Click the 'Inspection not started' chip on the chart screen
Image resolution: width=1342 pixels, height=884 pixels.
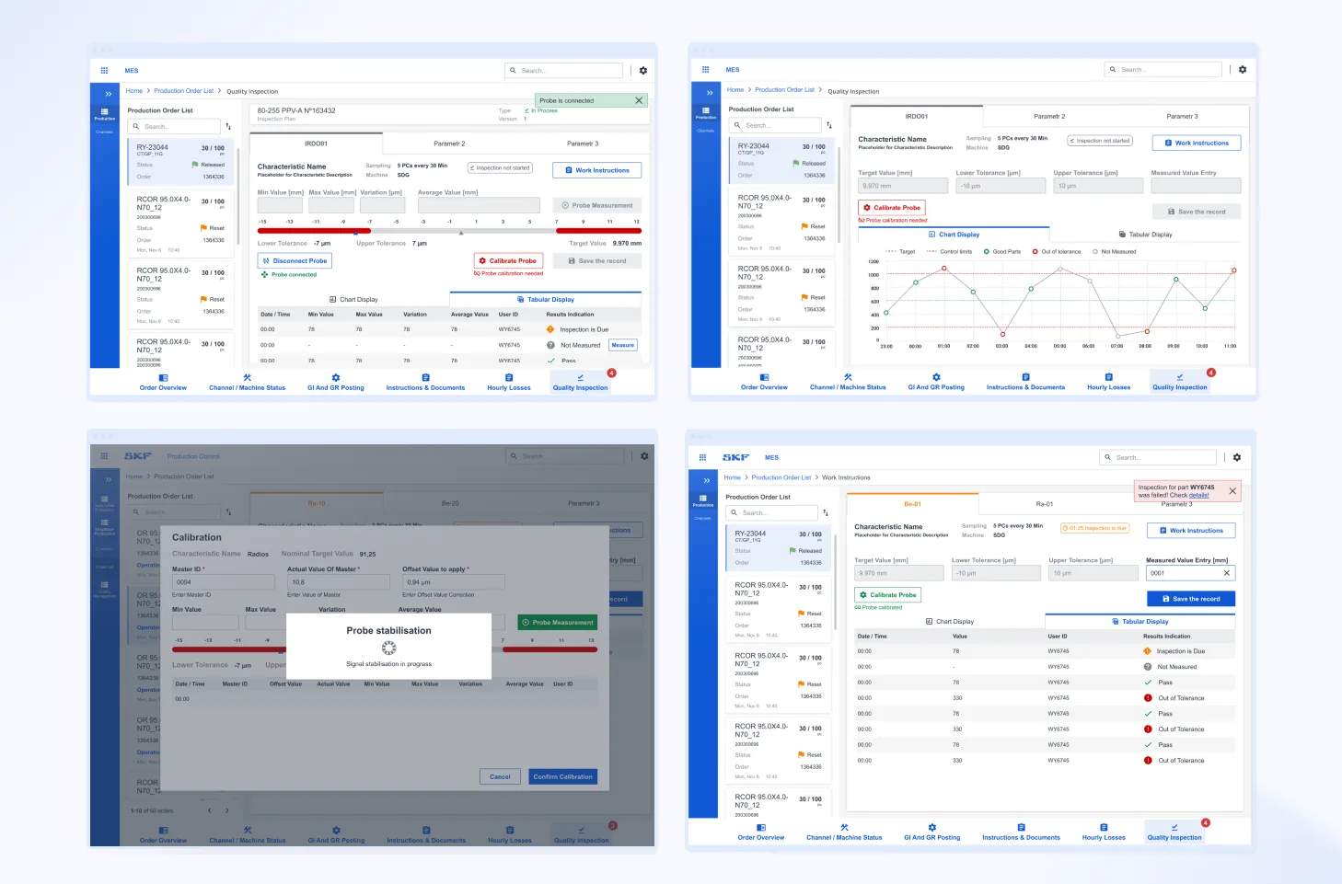pyautogui.click(x=1100, y=141)
